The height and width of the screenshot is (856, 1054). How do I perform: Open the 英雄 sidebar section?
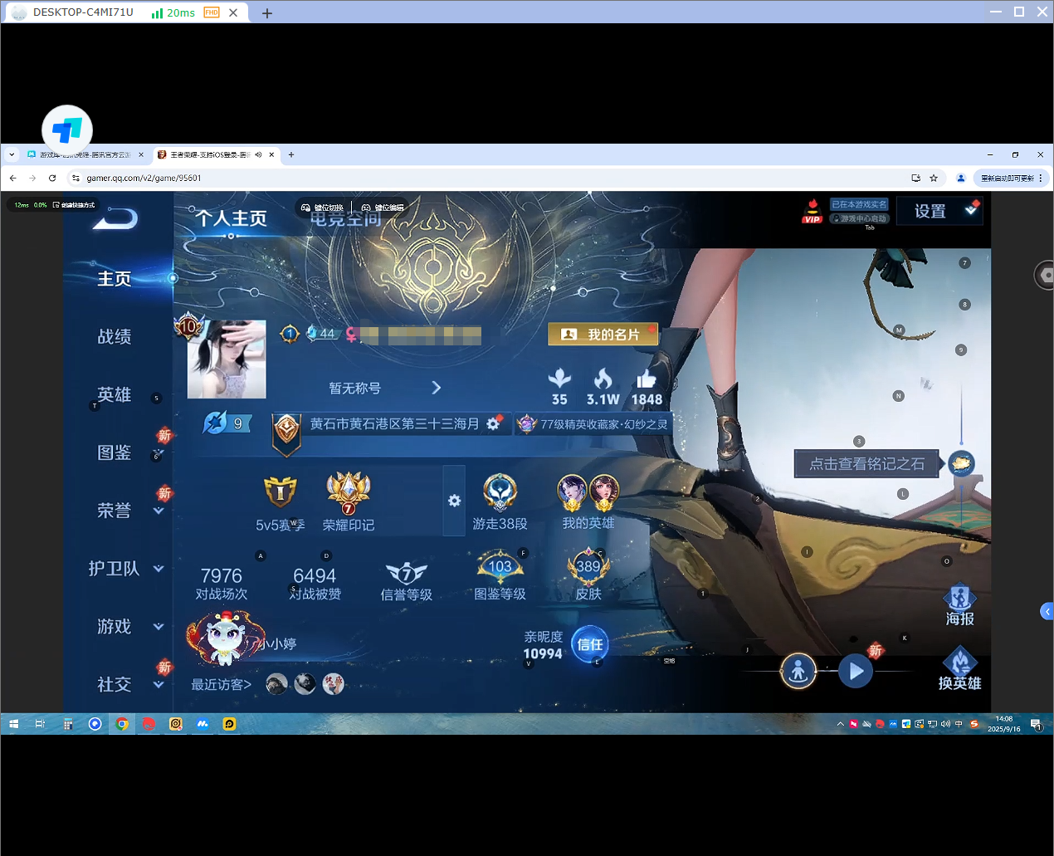(x=115, y=394)
